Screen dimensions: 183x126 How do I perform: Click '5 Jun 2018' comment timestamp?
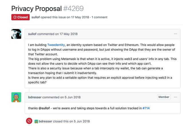click(73, 97)
